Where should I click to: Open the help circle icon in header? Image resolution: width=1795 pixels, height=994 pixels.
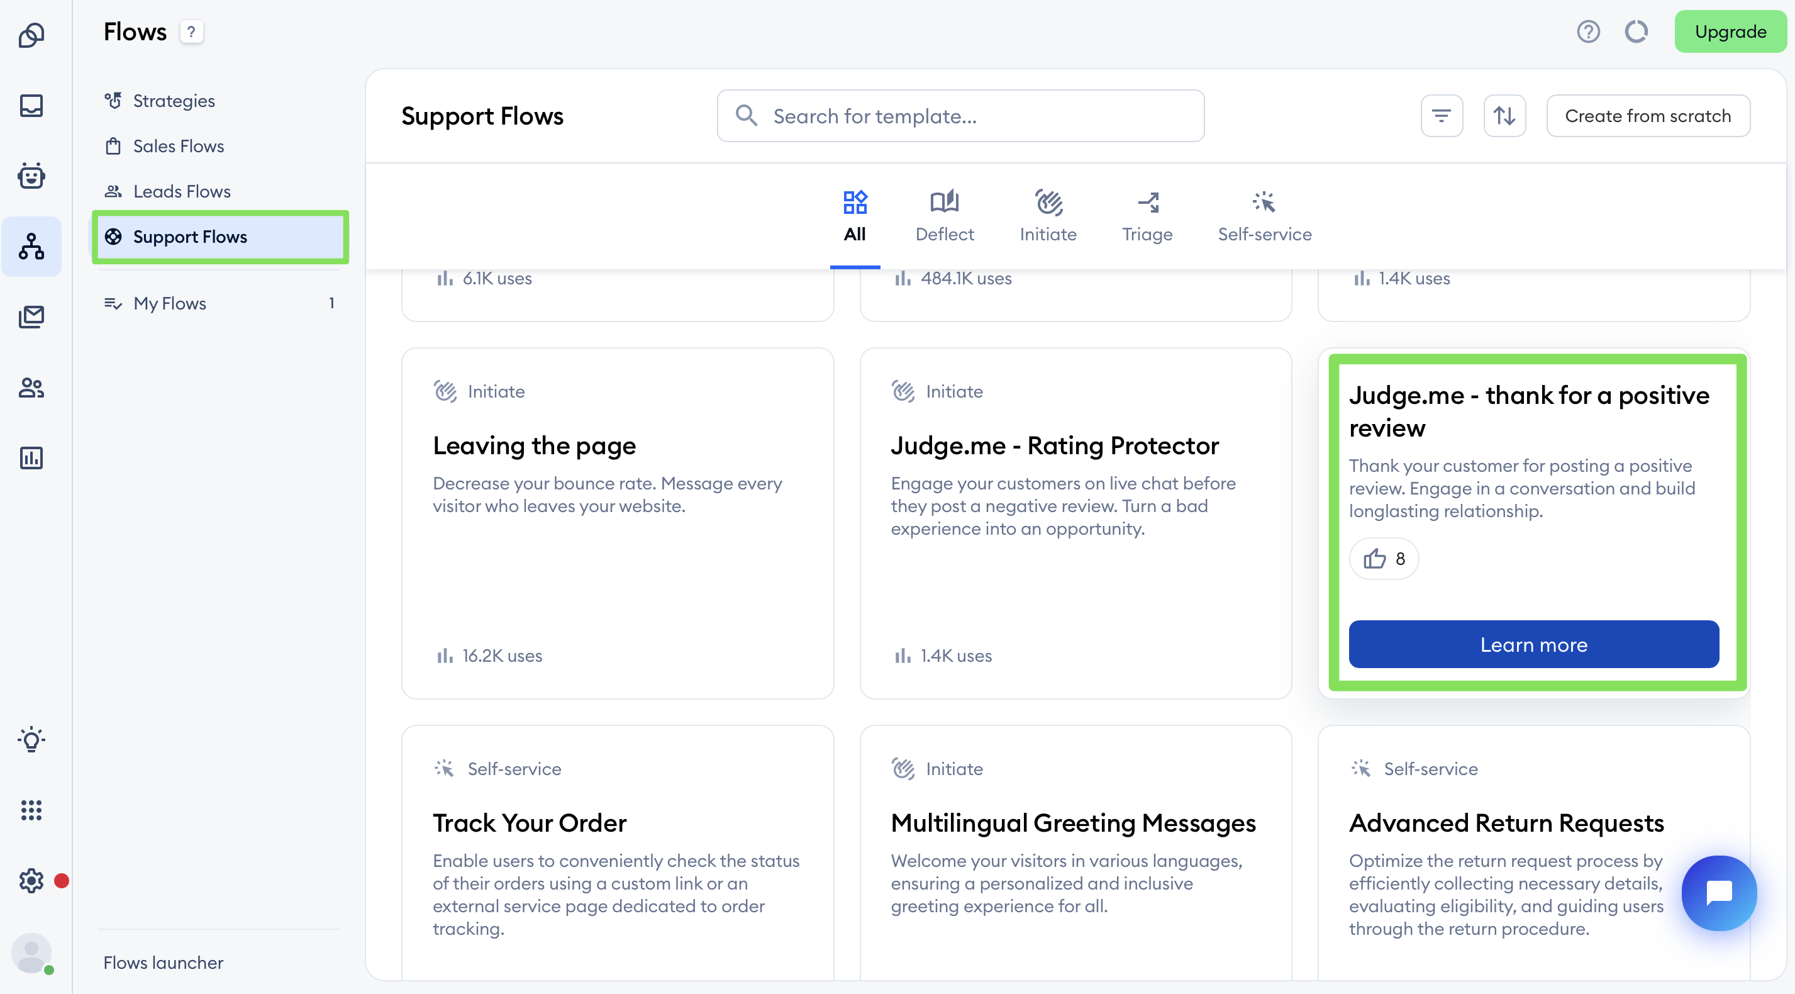pos(1588,32)
